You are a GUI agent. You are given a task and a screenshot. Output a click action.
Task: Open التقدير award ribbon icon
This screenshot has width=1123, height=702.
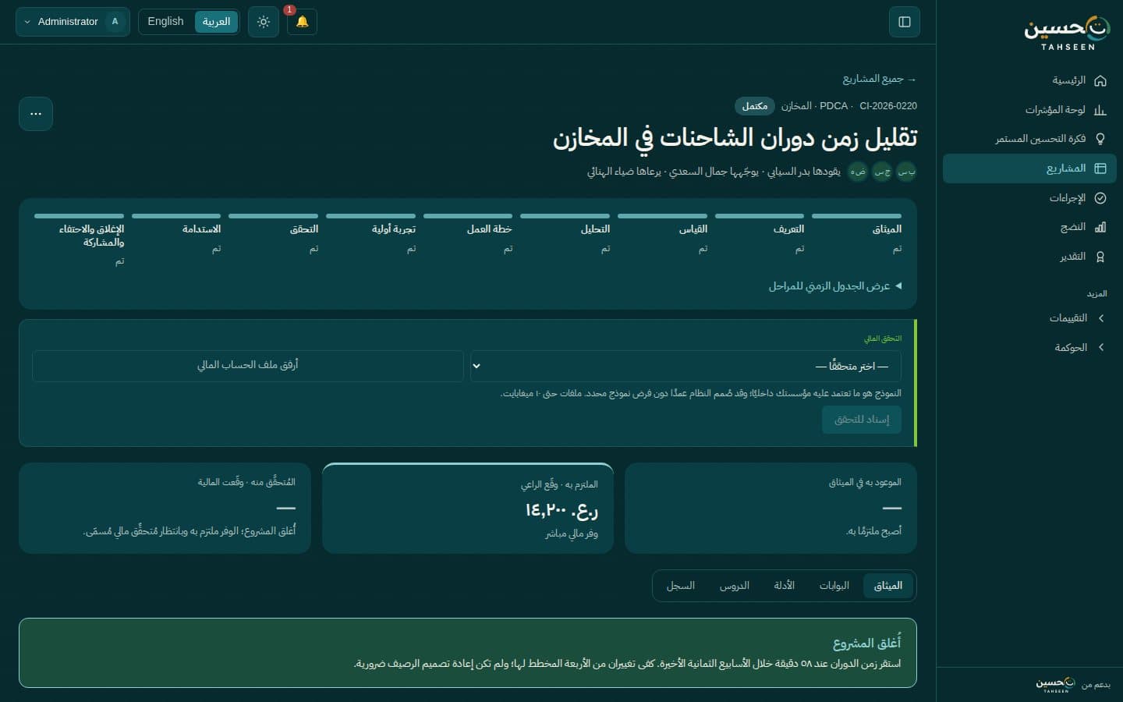[x=1100, y=257]
